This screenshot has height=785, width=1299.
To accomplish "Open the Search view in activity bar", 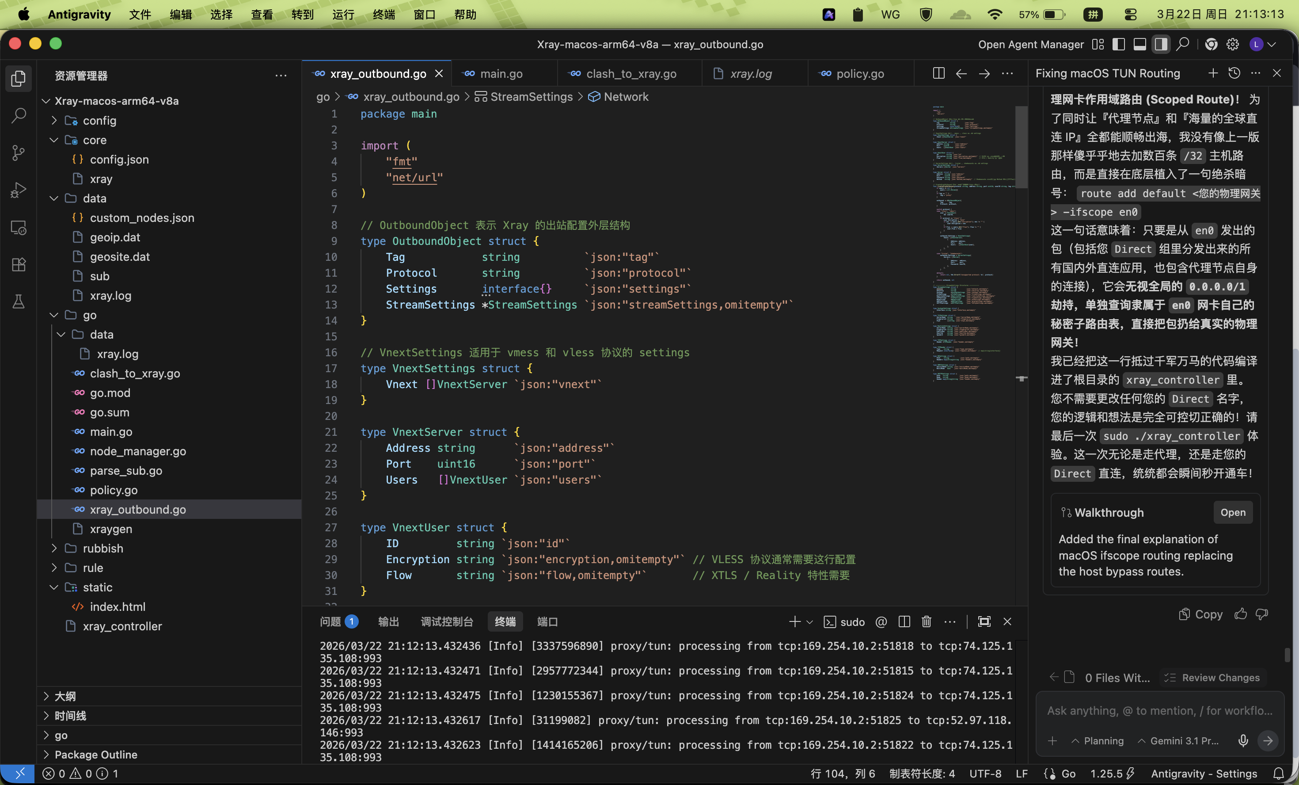I will point(19,115).
